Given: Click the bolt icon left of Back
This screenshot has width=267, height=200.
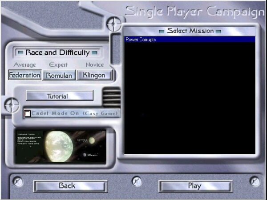Looking at the screenshot, I should click(17, 181).
